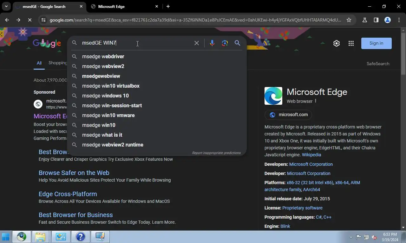View site information icon in address bar
Viewport: 406px width, 243px height.
[43, 20]
